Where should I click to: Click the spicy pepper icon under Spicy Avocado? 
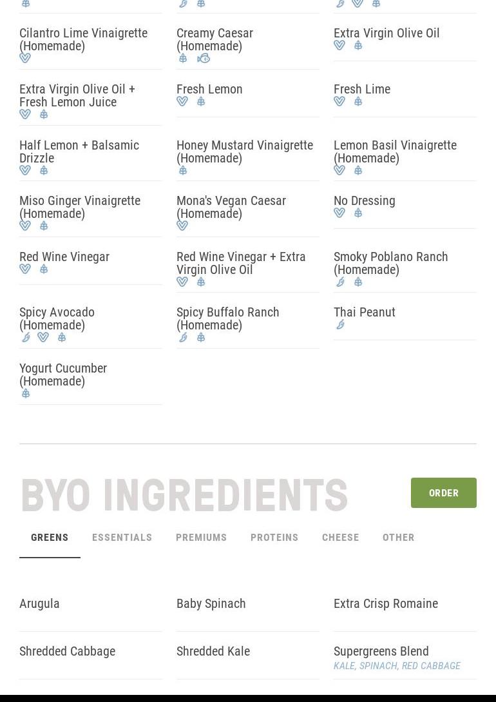[26, 337]
